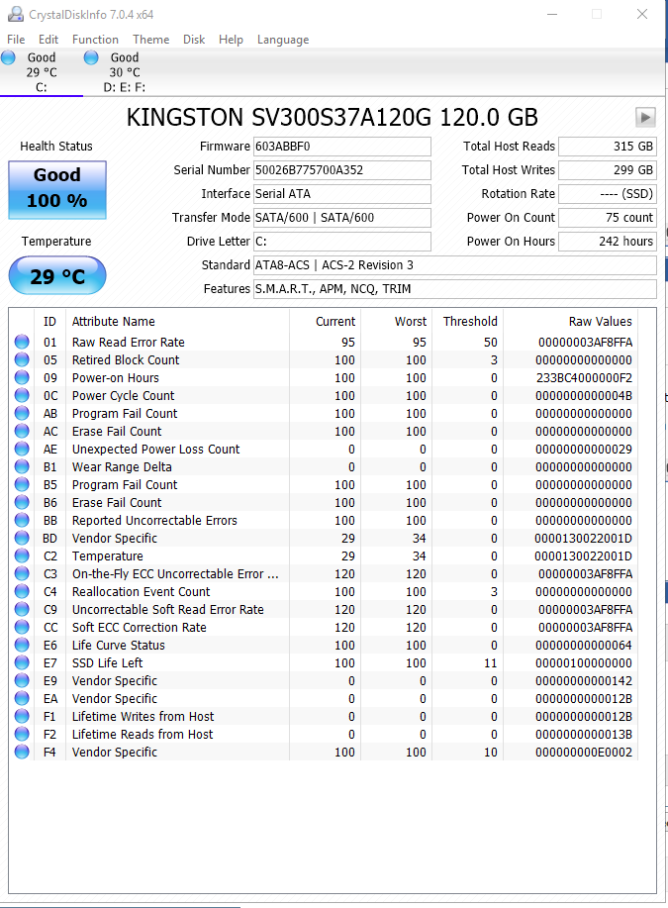Click status orb for Unexpected Power Loss Count

pos(22,449)
